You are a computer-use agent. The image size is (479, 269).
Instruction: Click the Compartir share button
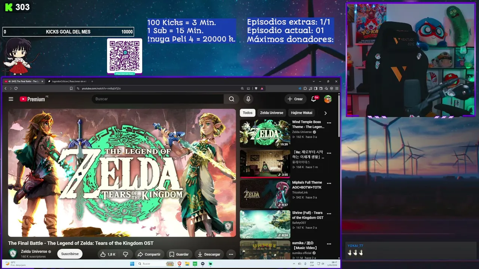click(149, 254)
